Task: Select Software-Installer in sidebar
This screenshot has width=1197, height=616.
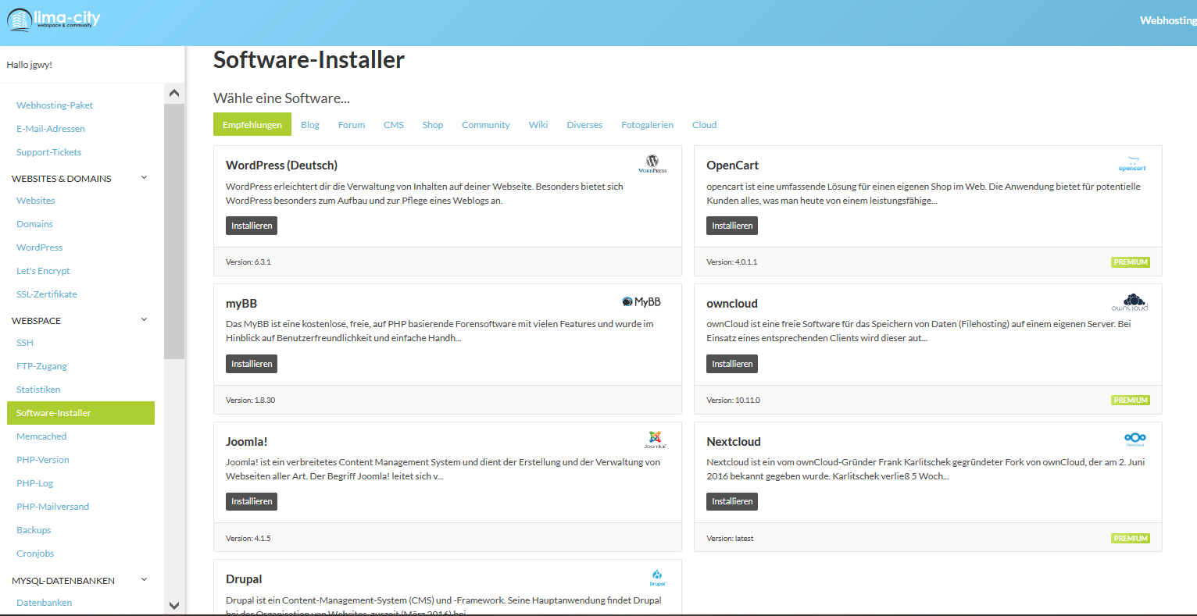Action: point(80,413)
